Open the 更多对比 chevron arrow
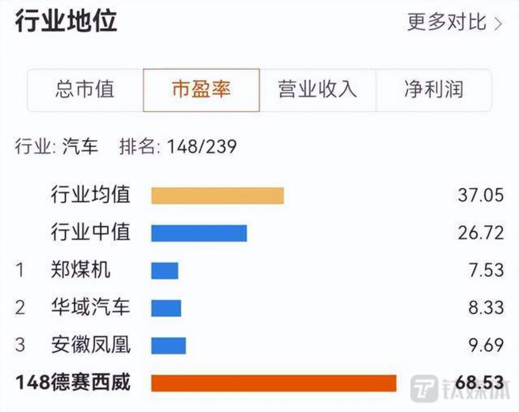 499,23
